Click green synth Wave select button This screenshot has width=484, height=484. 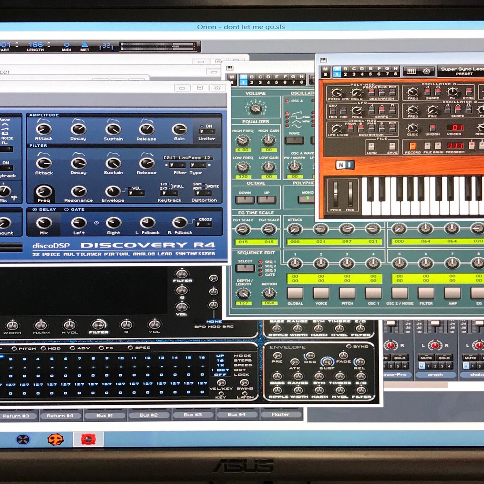click(294, 141)
